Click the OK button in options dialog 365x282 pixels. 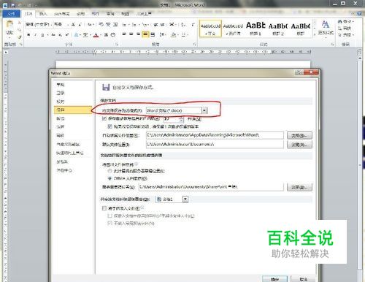click(x=274, y=279)
